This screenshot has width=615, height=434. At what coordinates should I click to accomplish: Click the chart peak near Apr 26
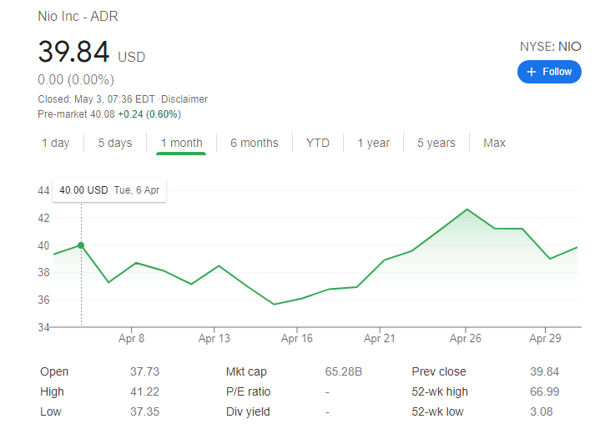coord(466,209)
